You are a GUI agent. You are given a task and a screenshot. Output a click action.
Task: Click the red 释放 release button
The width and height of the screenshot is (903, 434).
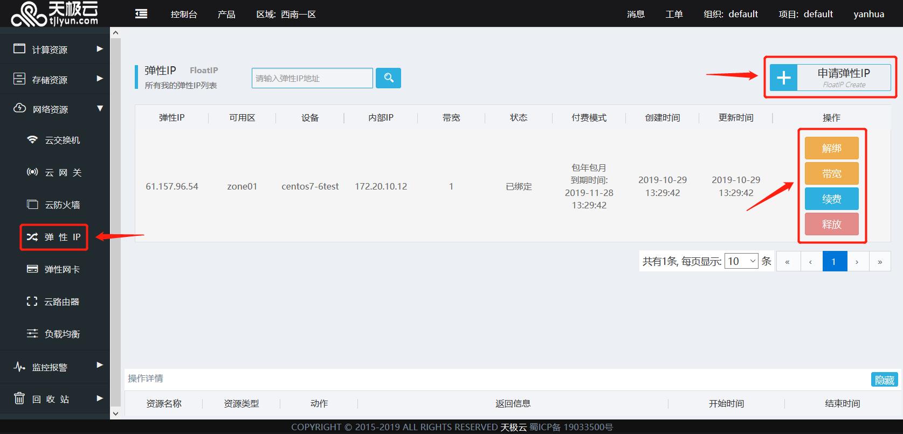(831, 224)
